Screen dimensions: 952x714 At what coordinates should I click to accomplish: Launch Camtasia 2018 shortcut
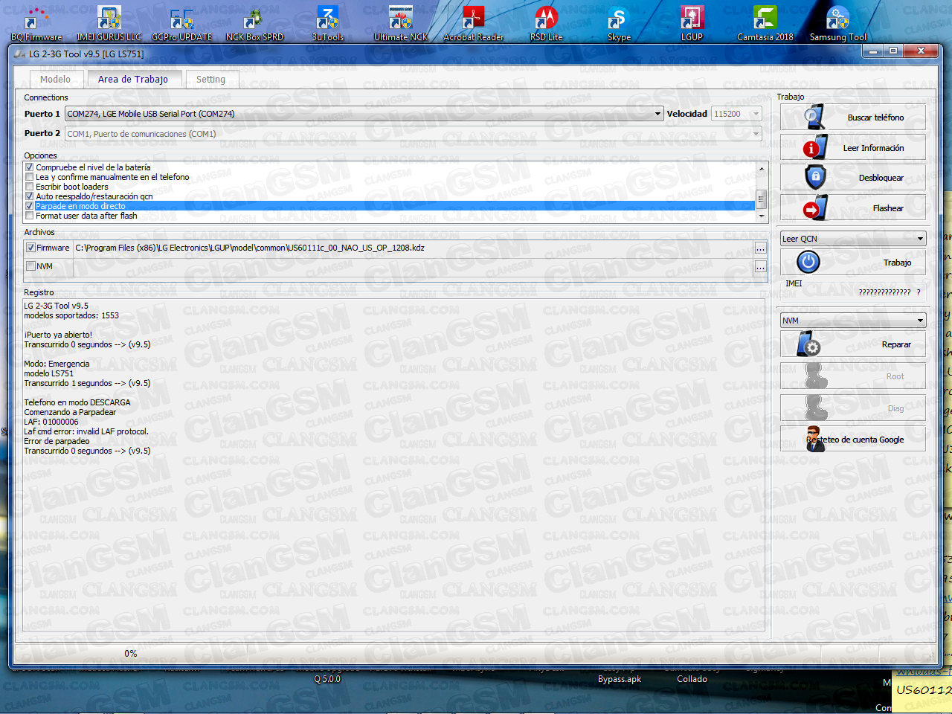(765, 22)
